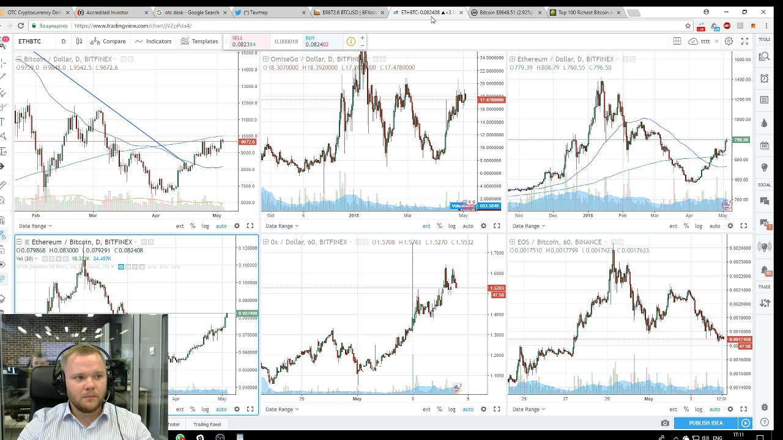Open settings gear on 0x / Dollar chart
Viewport: 783px width, 440px height.
pos(483,409)
